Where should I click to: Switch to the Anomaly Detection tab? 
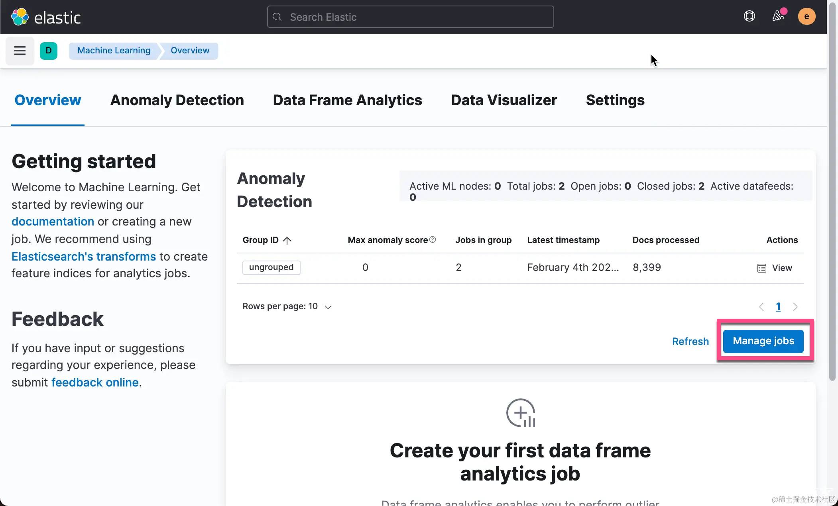(177, 100)
